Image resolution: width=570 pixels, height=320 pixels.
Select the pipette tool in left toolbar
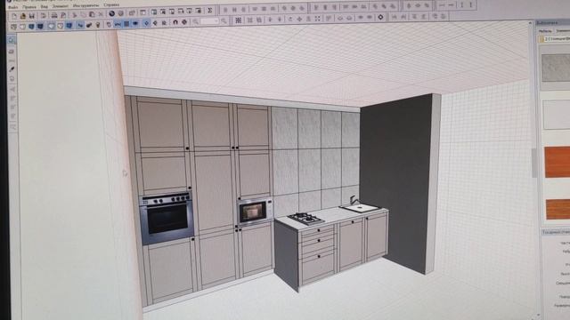(12, 69)
